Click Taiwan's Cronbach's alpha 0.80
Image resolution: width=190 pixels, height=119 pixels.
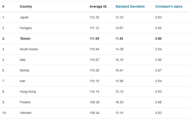coord(158,39)
